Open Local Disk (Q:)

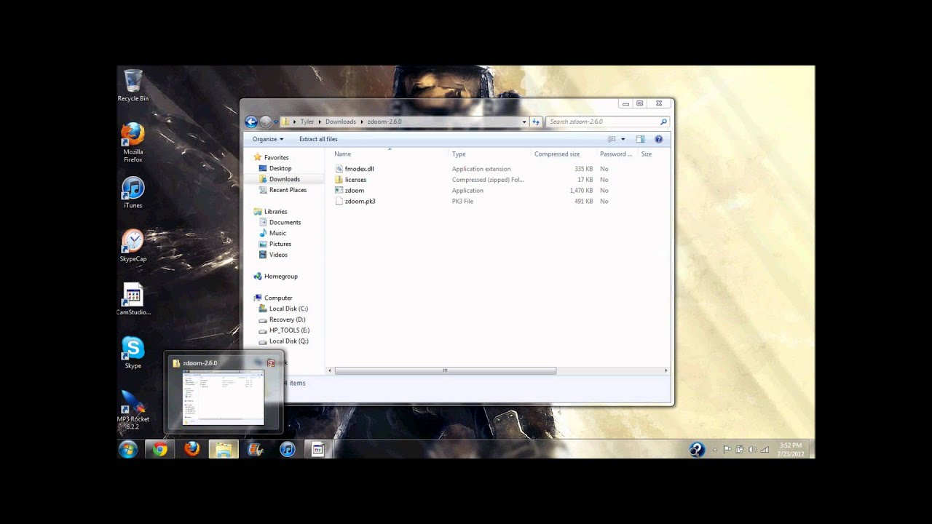tap(288, 341)
